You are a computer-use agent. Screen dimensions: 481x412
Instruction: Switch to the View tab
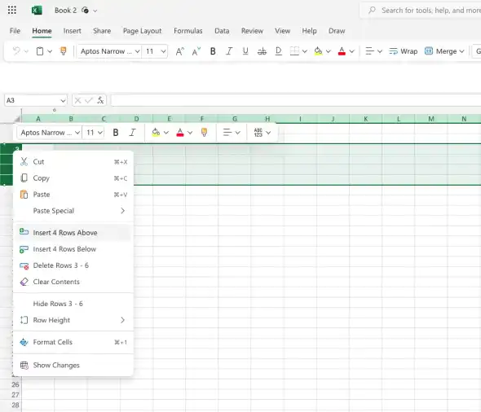point(283,31)
